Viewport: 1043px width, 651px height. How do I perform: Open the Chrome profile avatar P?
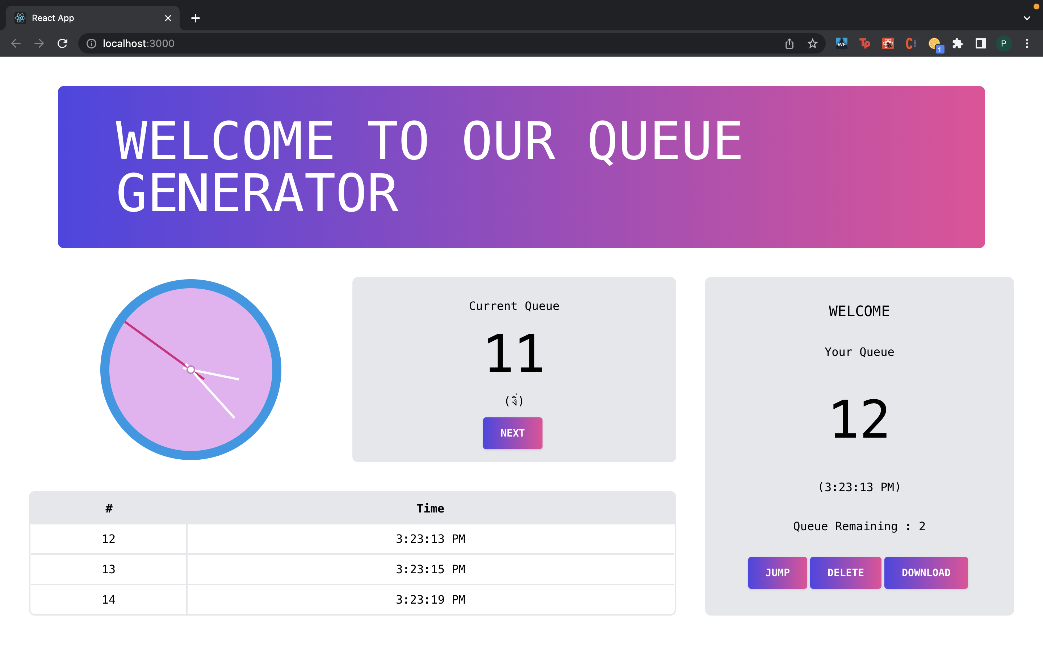point(1004,43)
